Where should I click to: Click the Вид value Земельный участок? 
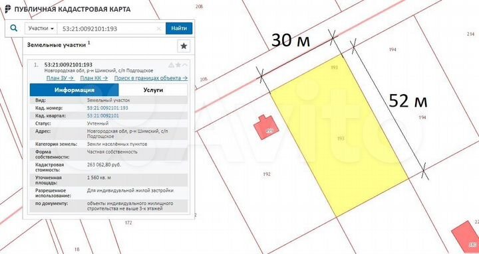108,100
